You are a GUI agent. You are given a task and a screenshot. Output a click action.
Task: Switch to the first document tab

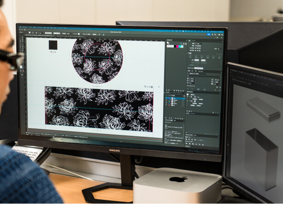pyautogui.click(x=39, y=35)
